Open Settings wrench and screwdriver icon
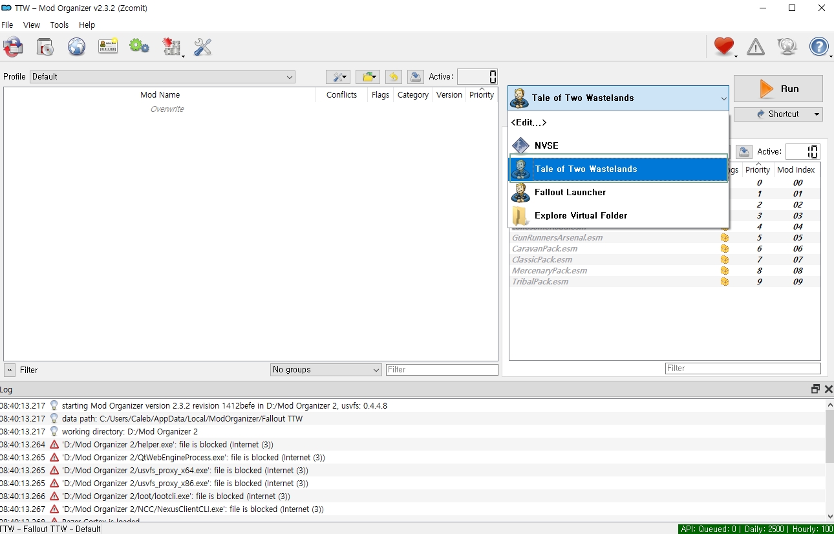This screenshot has height=534, width=834. pyautogui.click(x=203, y=47)
